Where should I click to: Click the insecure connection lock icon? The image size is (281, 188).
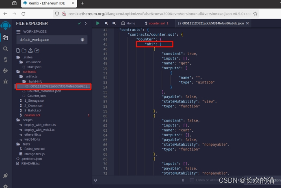click(x=64, y=14)
